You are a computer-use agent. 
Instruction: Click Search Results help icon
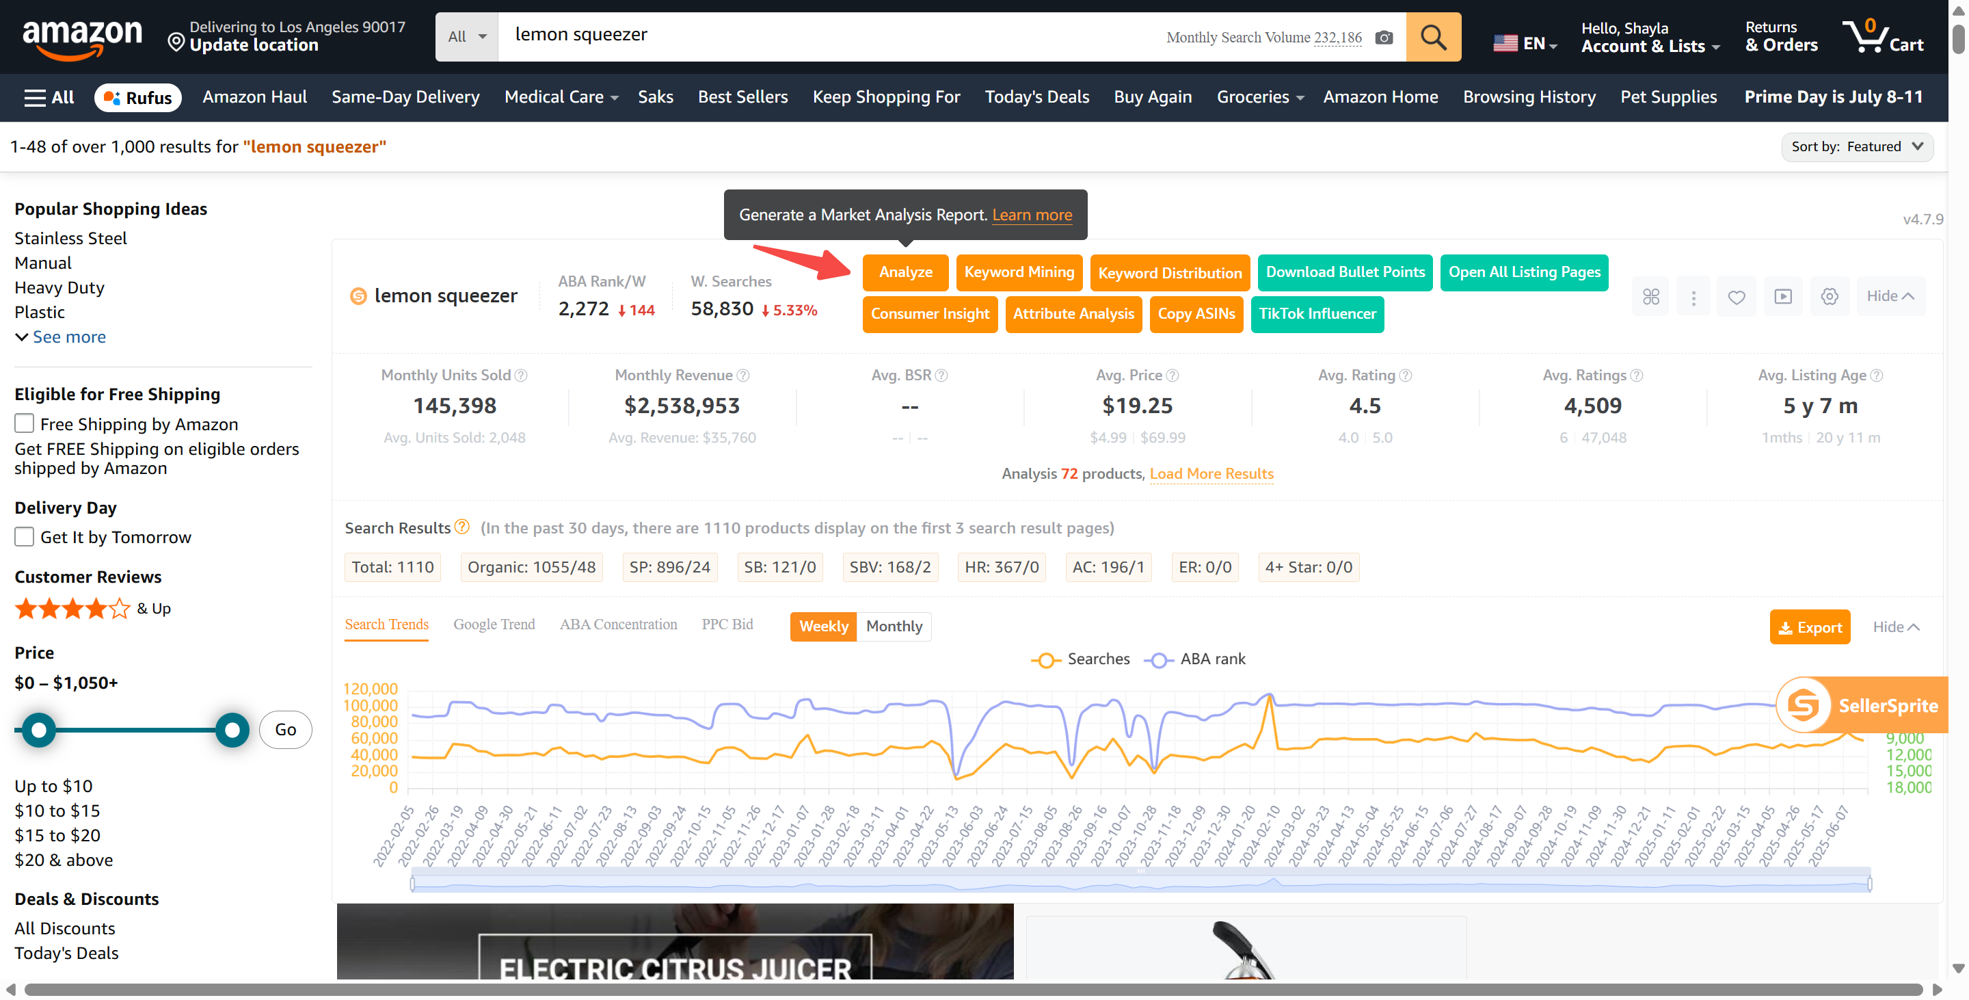pyautogui.click(x=461, y=527)
